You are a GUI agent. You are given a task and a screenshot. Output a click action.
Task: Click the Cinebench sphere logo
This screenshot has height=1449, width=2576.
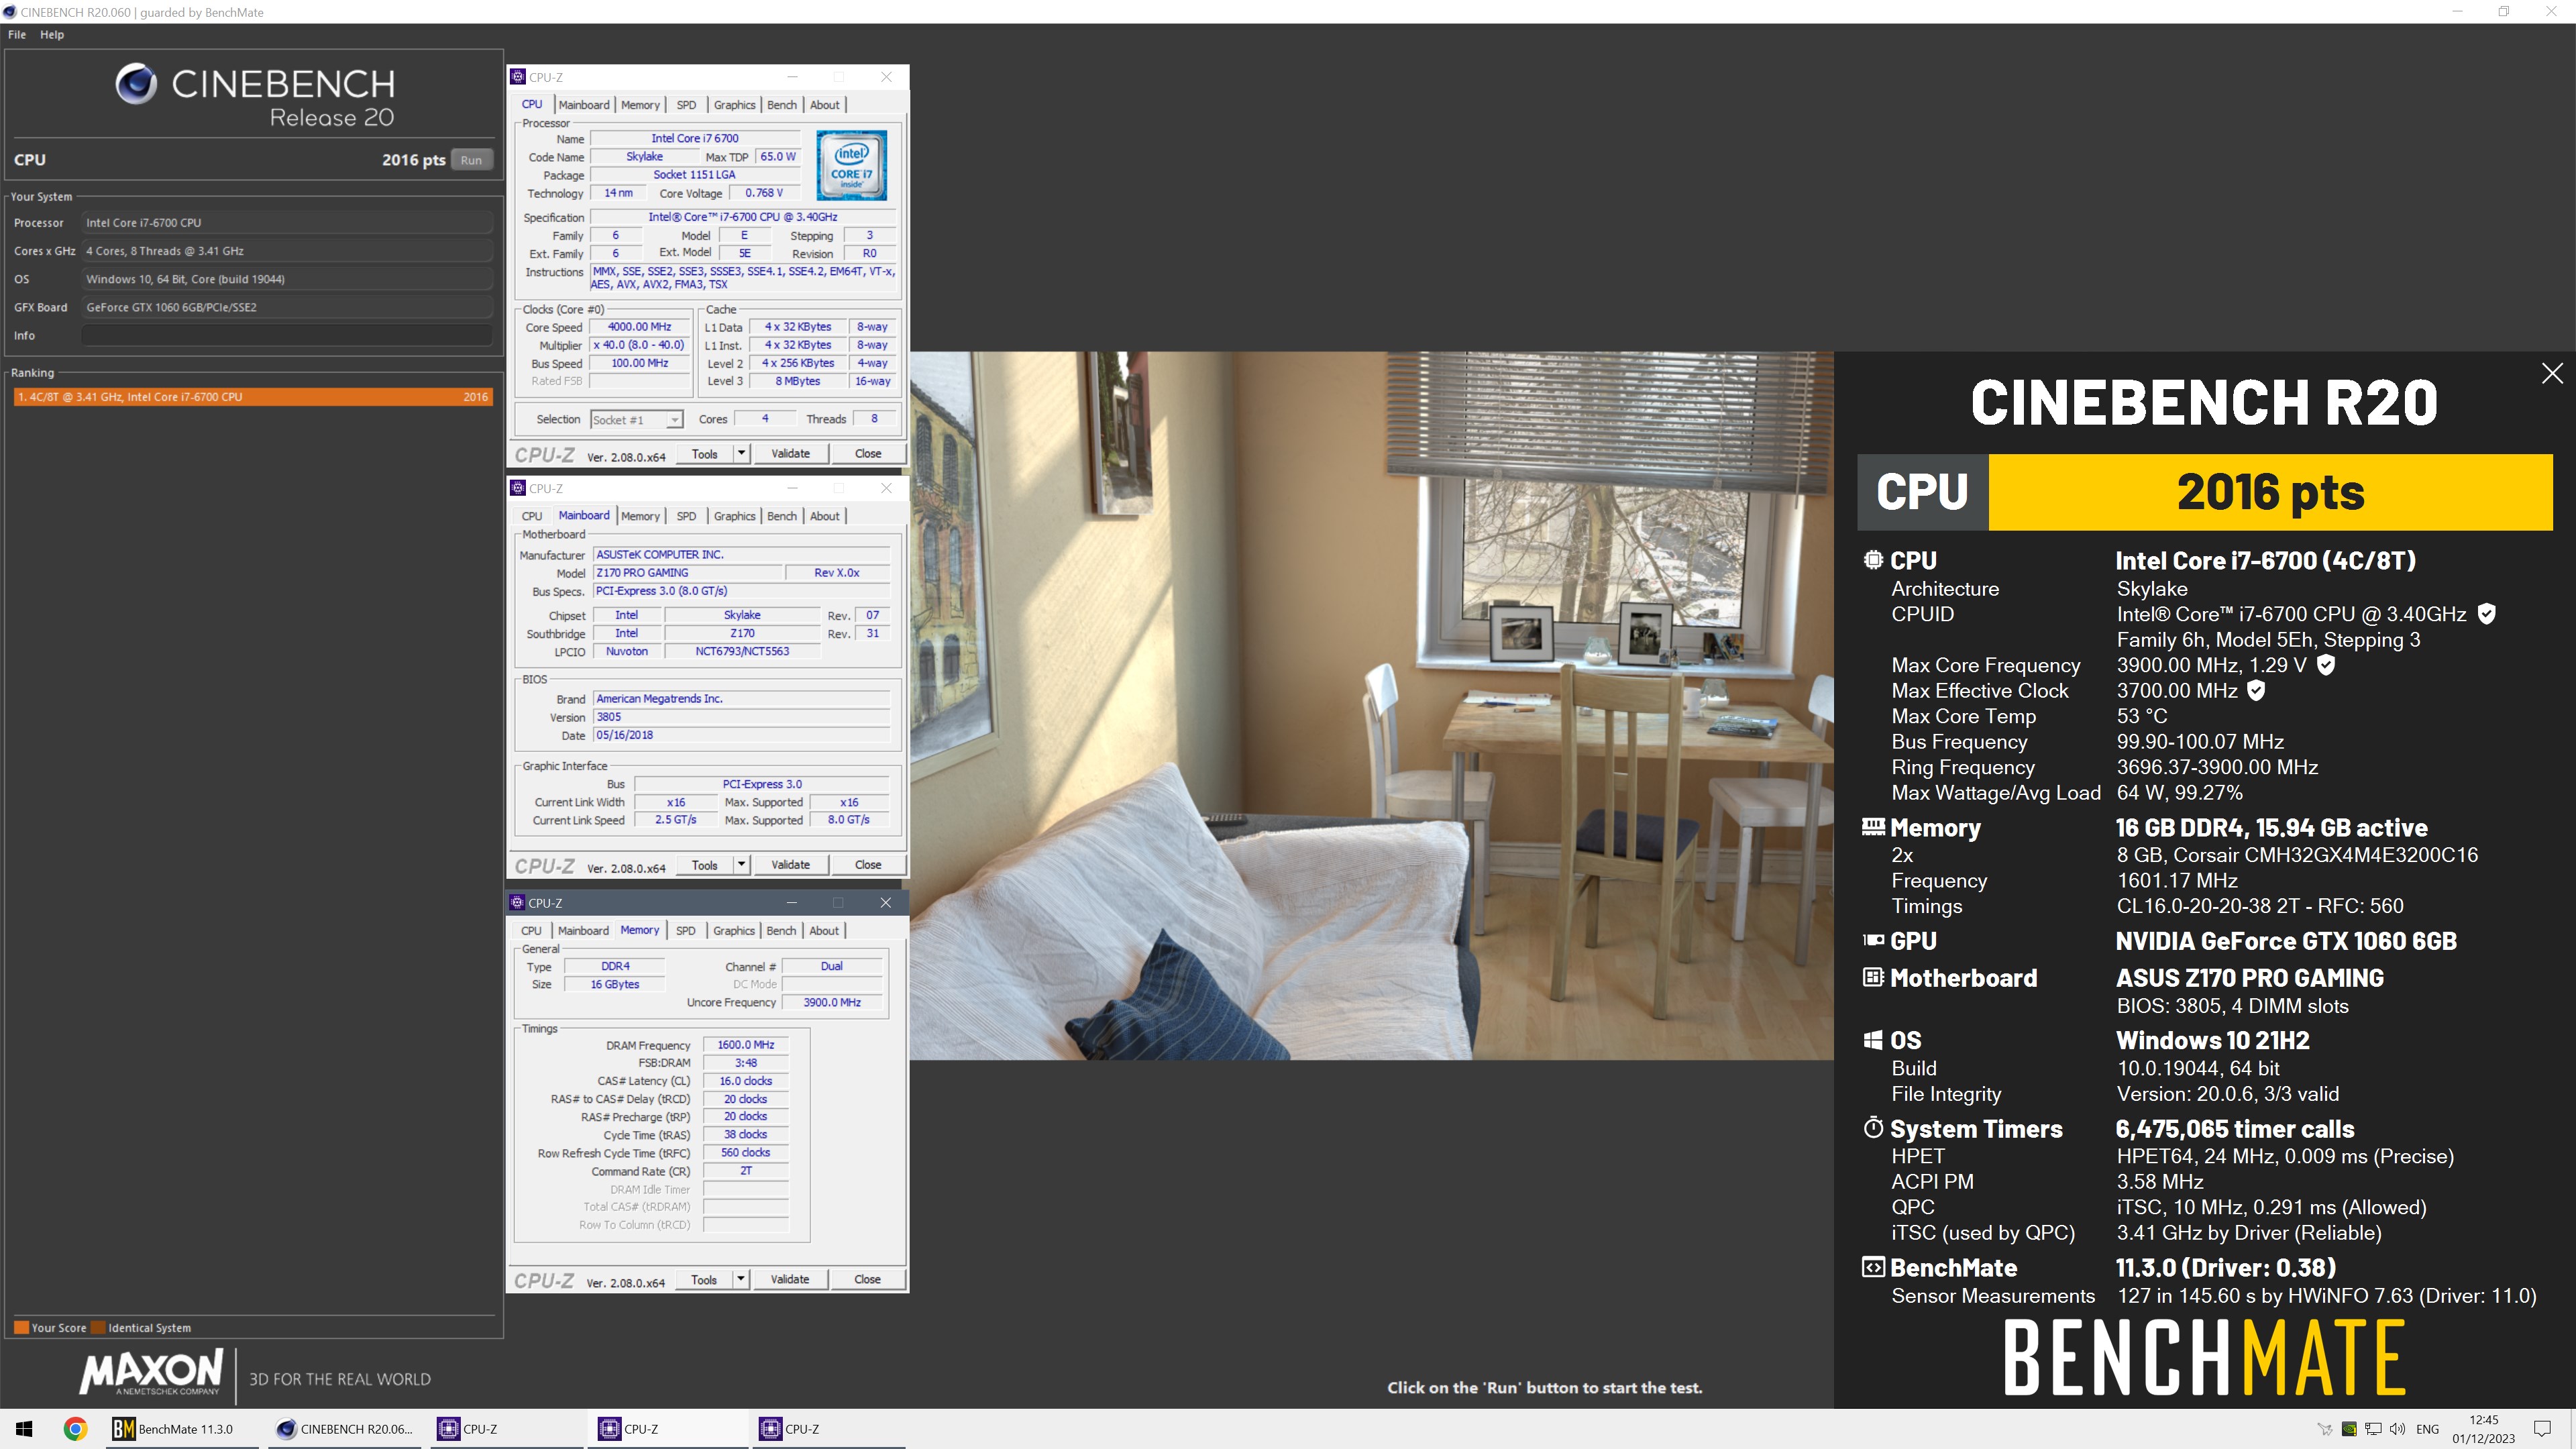click(x=136, y=84)
